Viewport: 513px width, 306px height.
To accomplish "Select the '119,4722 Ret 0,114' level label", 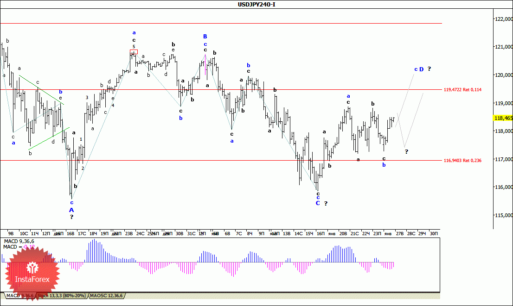I will coord(462,89).
